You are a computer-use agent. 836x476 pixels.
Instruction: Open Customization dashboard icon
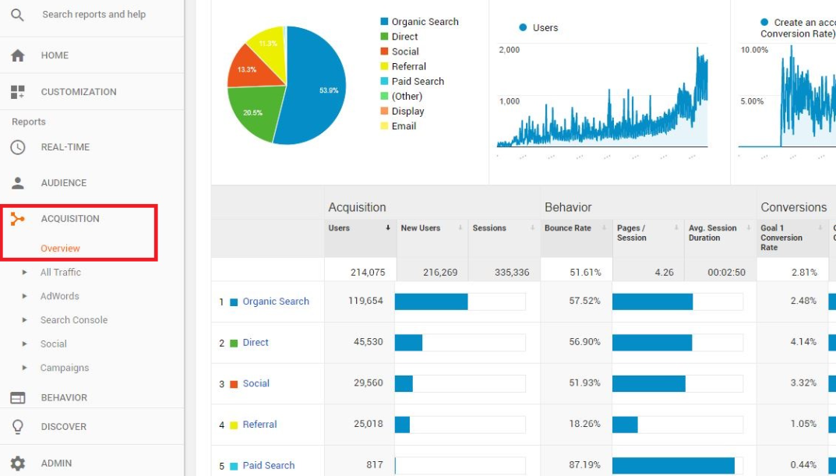pos(17,92)
